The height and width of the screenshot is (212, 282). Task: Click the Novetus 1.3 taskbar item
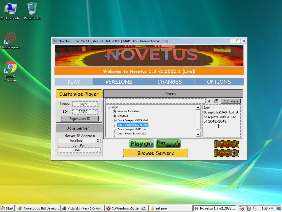(215, 208)
